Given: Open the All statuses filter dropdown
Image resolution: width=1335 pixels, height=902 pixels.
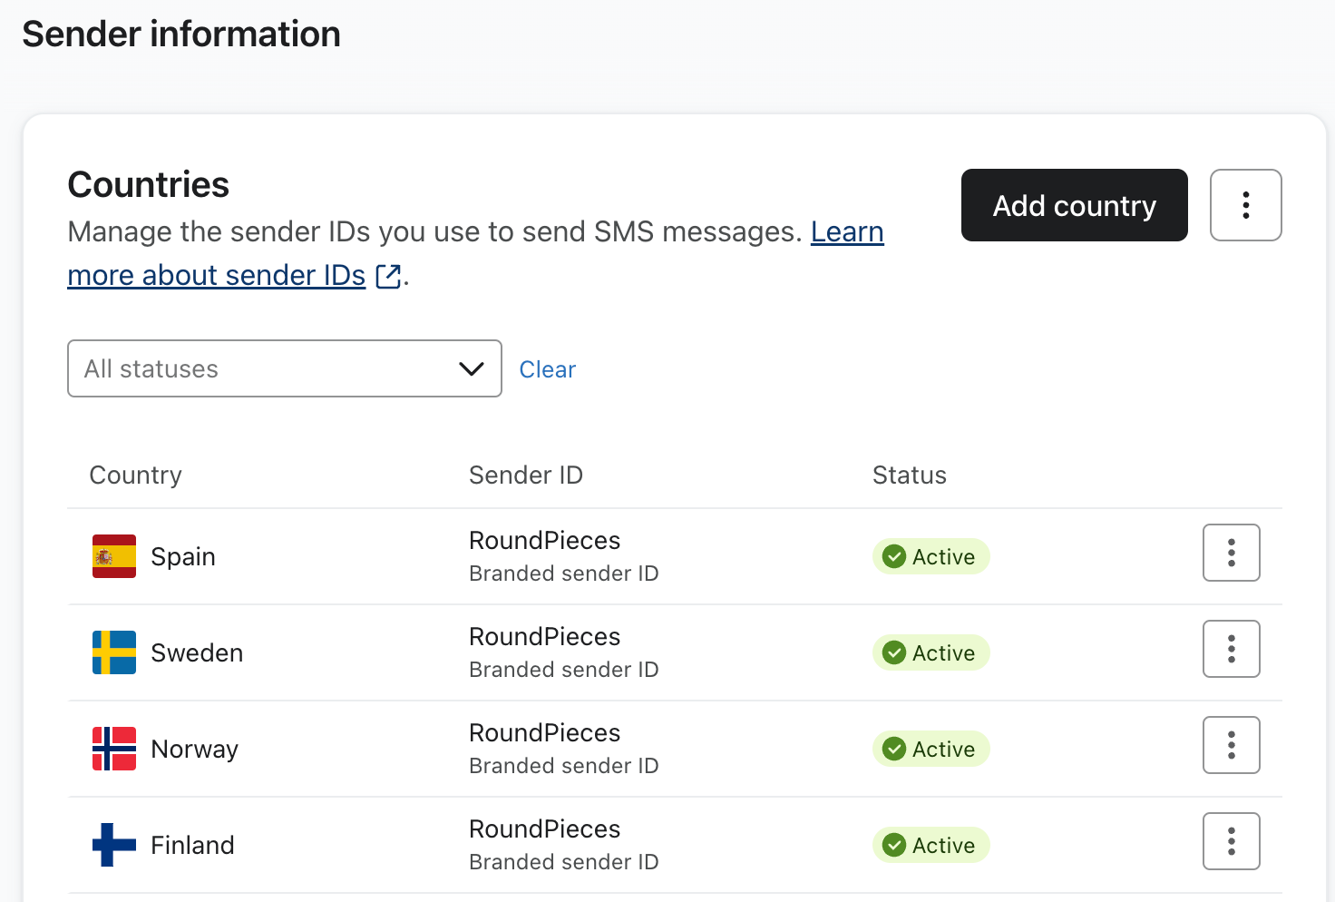Looking at the screenshot, I should [x=284, y=368].
